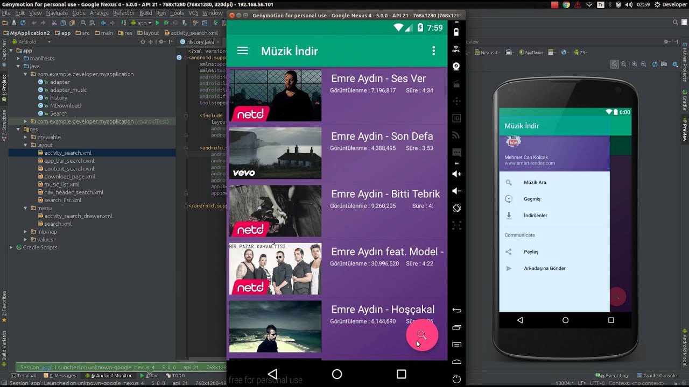The height and width of the screenshot is (387, 689).
Task: Click Genymotion rotate screen button
Action: [x=456, y=208]
